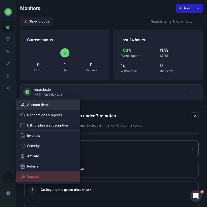Select Notifications & reports menu item

(x=48, y=115)
